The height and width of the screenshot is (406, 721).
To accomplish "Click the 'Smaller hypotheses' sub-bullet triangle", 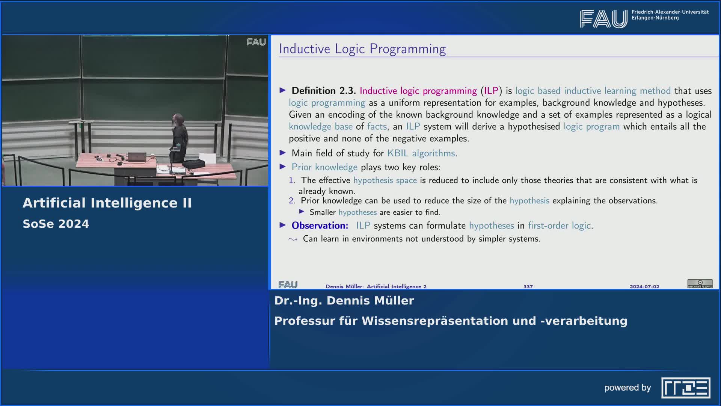I will click(x=302, y=212).
